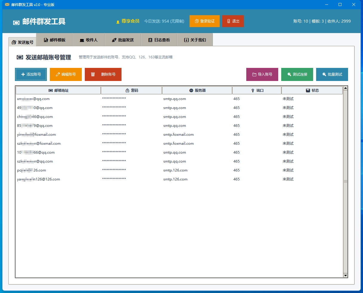
Task: Click the envelope icon in 邮箱地址 header
Action: (x=50, y=90)
